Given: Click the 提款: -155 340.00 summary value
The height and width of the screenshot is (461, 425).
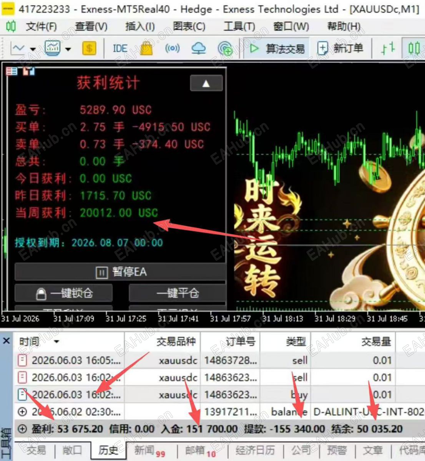Looking at the screenshot, I should (x=285, y=429).
